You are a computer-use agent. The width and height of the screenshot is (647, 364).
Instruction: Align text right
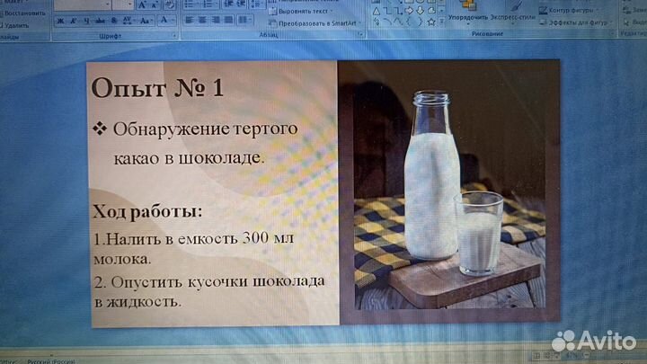pyautogui.click(x=216, y=20)
